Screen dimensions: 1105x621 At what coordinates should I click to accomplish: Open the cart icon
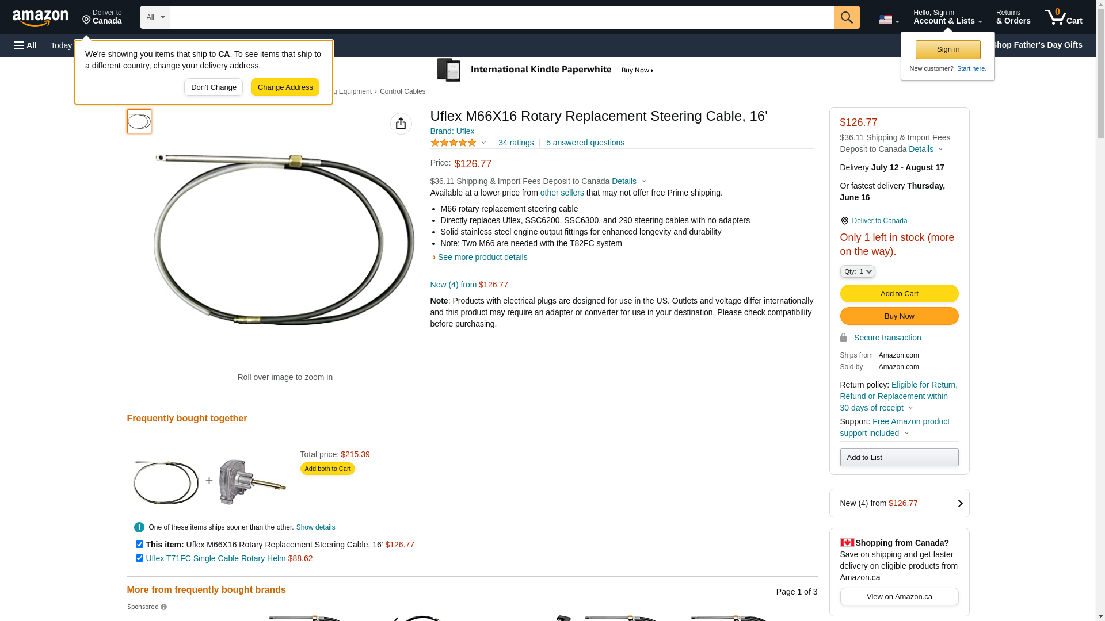(x=1064, y=17)
